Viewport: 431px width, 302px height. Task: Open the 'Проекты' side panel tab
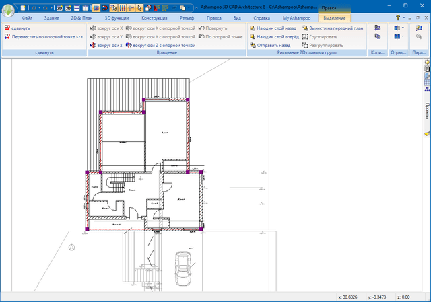[426, 111]
